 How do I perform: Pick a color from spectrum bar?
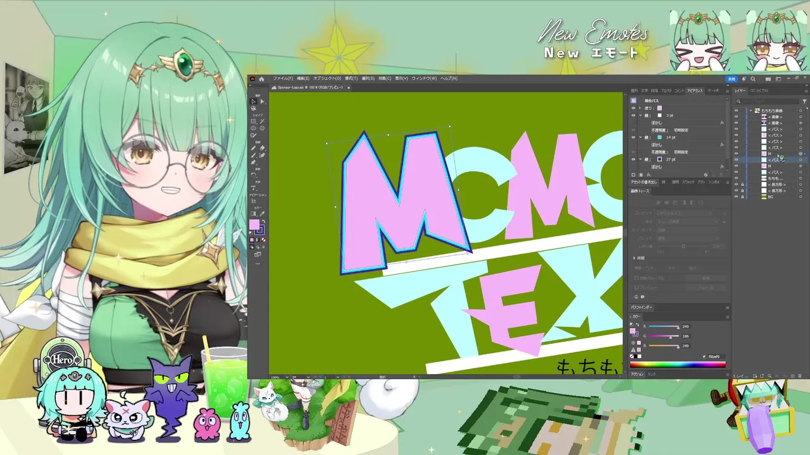pos(678,364)
